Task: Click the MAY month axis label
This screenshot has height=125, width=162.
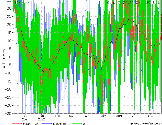Action: tap(103, 116)
